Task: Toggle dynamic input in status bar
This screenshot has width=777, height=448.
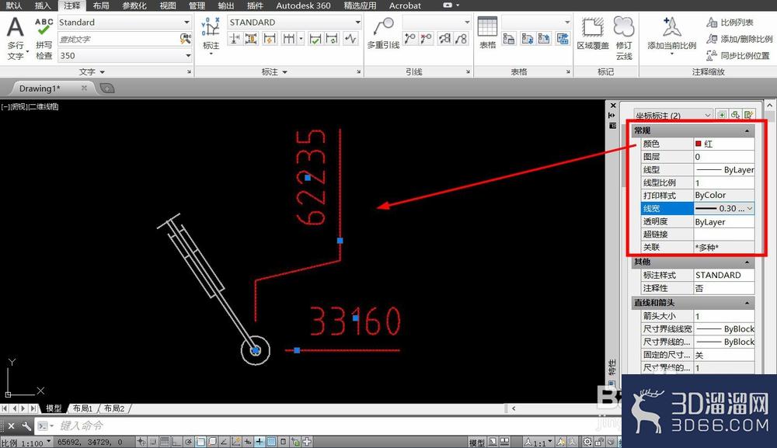Action: tap(248, 442)
